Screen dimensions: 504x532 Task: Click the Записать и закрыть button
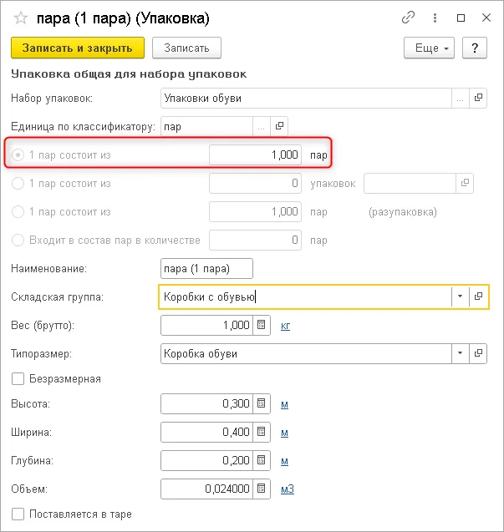click(78, 48)
